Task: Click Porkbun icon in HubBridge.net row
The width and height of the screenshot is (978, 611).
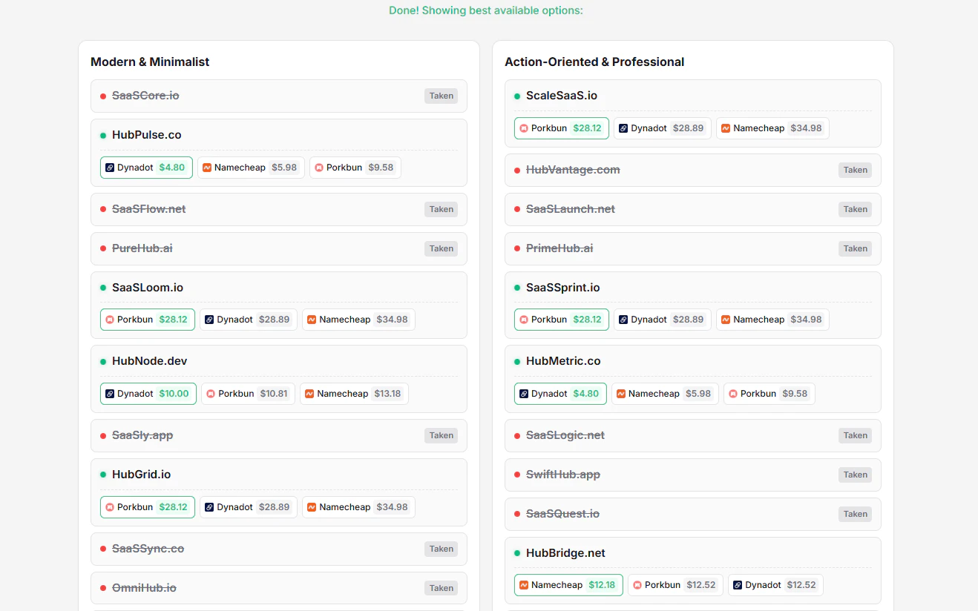Action: point(637,585)
